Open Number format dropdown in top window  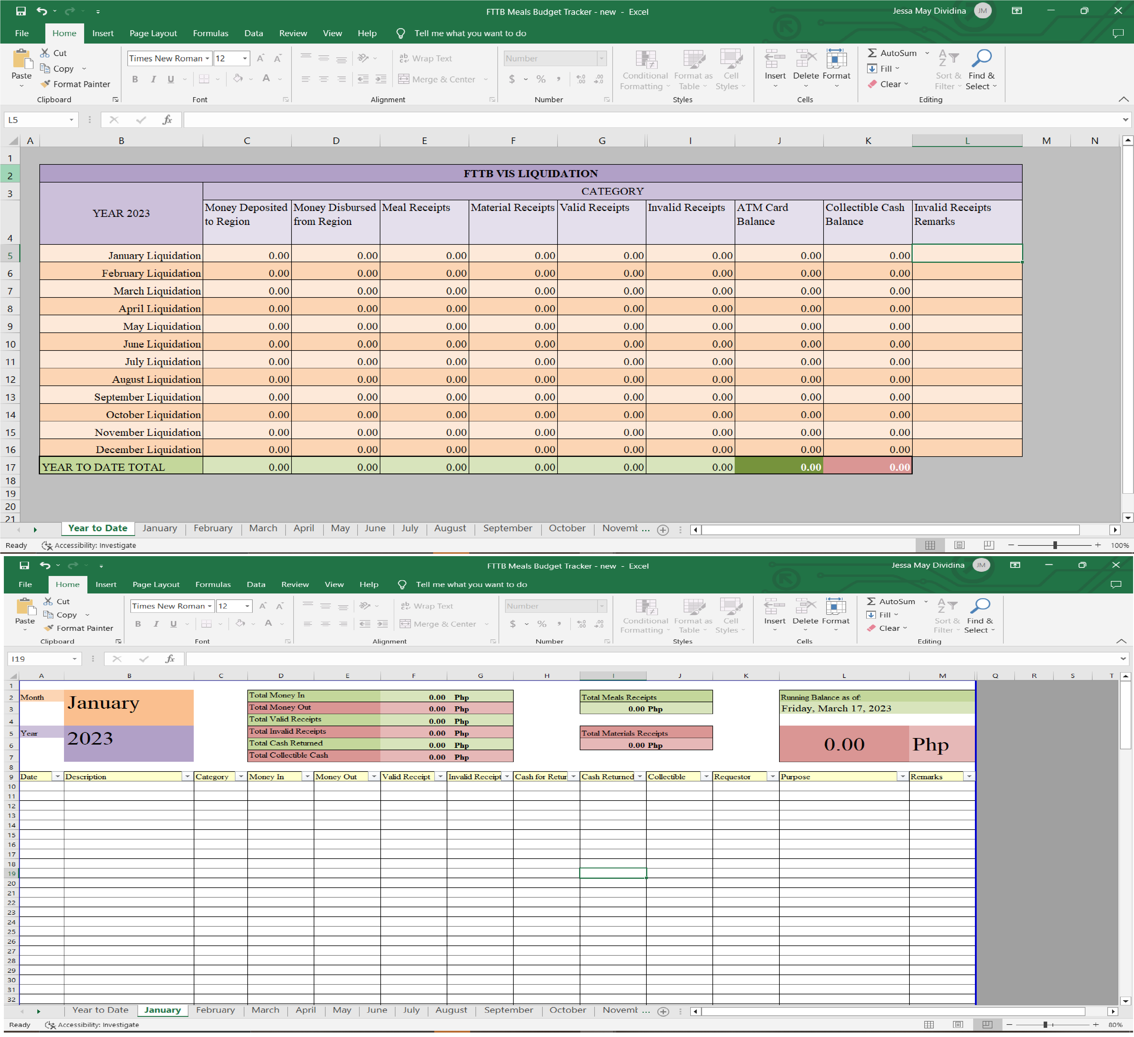point(602,58)
